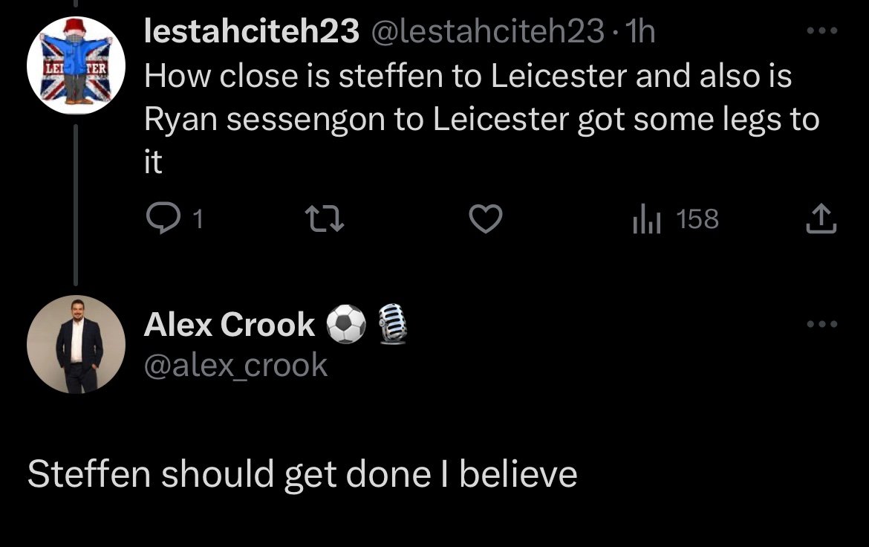Viewport: 869px width, 547px height.
Task: Visit the @lestahciteh23 handle link
Action: tap(486, 31)
